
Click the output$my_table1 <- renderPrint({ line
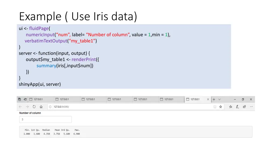pos(63,59)
